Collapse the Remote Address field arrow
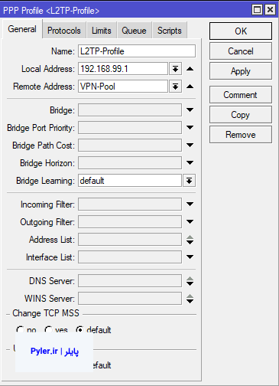 (x=190, y=87)
